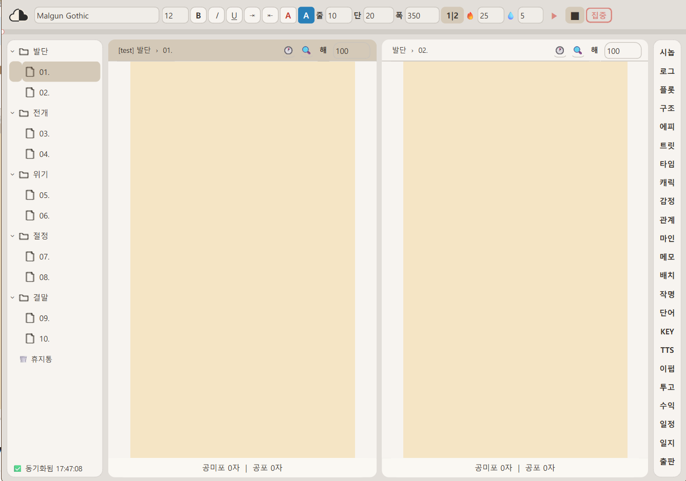Open the TTS panel in right sidebar
Image resolution: width=686 pixels, height=481 pixels.
coord(667,350)
